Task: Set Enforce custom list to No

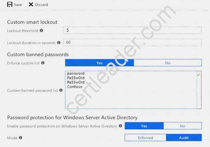Action: click(168, 63)
